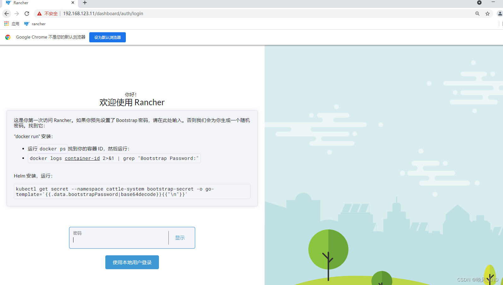Click the docker logs command code block
503x285 pixels.
click(114, 158)
